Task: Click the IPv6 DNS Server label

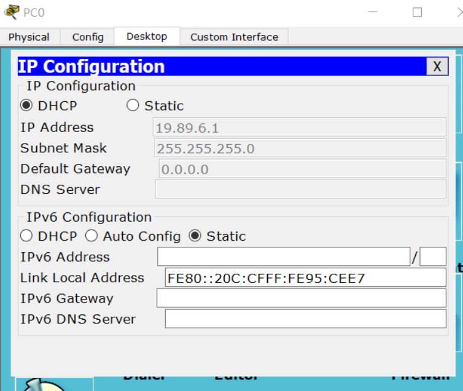Action: (78, 319)
